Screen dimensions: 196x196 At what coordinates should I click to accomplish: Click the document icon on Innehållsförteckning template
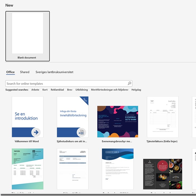81,132
